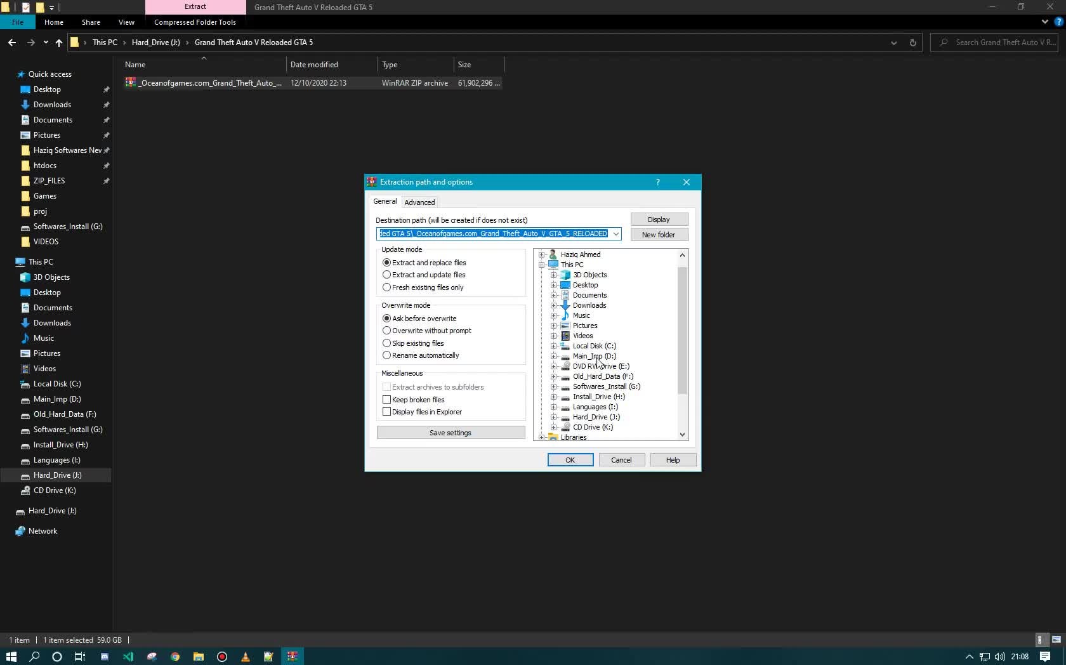
Task: Open address bar history dropdown in Explorer
Action: click(x=893, y=43)
